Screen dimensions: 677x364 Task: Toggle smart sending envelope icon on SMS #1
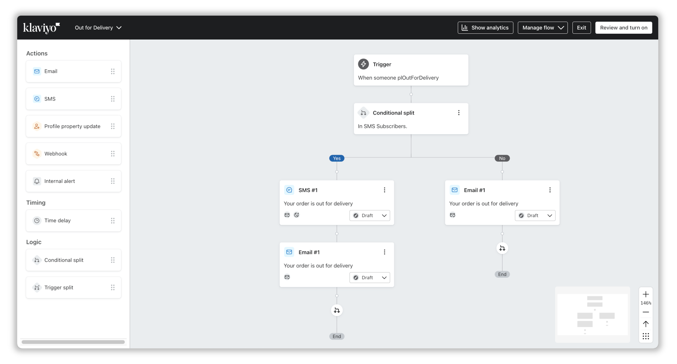287,215
